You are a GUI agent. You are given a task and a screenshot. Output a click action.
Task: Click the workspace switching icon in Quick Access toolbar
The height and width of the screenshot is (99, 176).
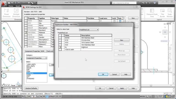(x=32, y=3)
